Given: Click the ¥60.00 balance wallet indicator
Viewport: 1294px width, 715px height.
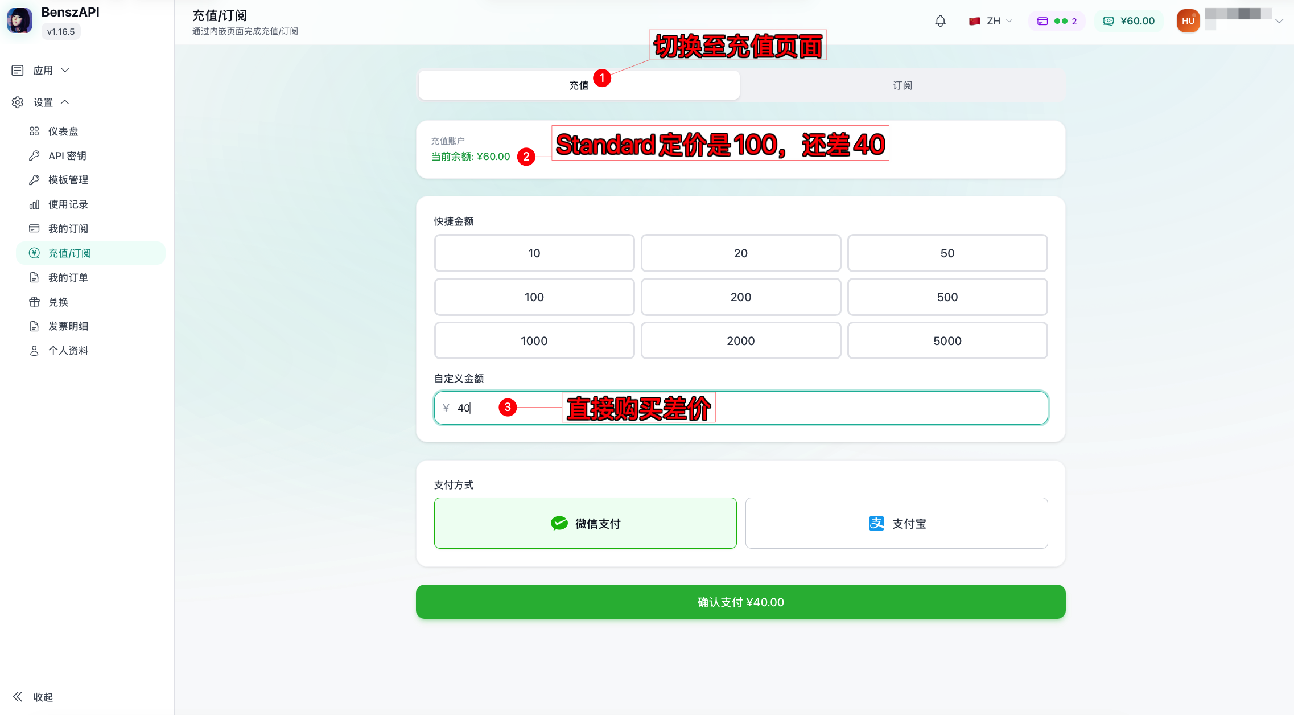Looking at the screenshot, I should coord(1129,21).
